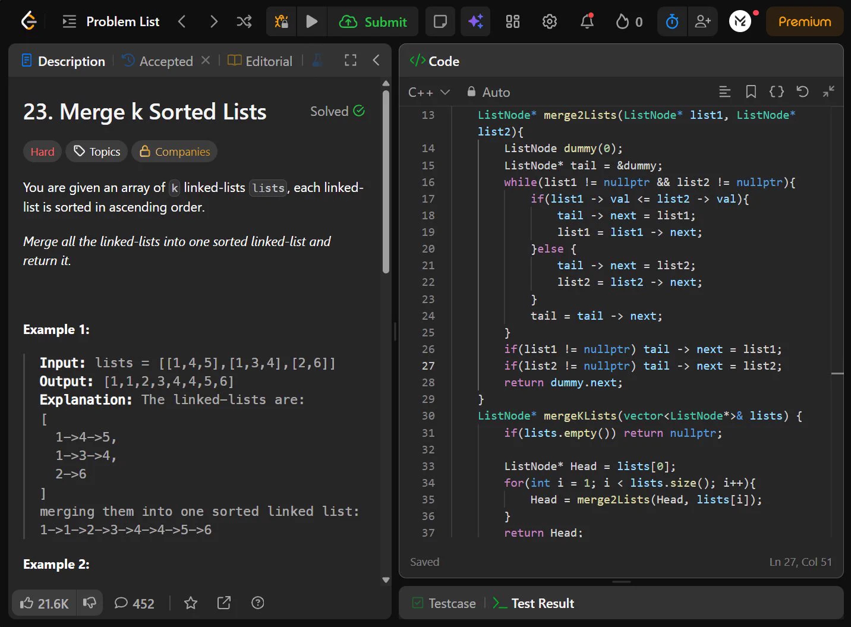The image size is (851, 627).
Task: Star the problem as favorite
Action: [191, 603]
